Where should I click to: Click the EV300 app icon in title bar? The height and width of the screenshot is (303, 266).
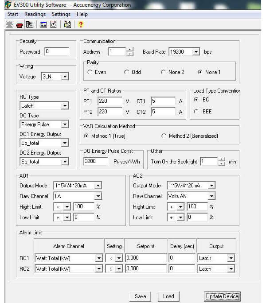[x=8, y=5]
